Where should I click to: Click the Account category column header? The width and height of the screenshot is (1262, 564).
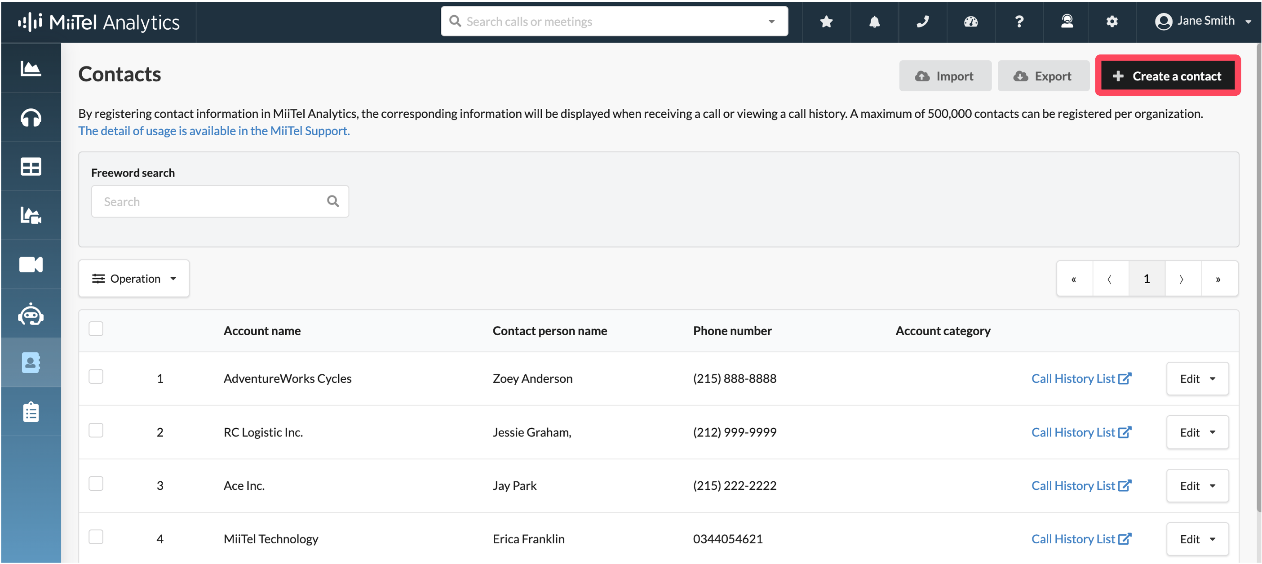[x=943, y=331]
